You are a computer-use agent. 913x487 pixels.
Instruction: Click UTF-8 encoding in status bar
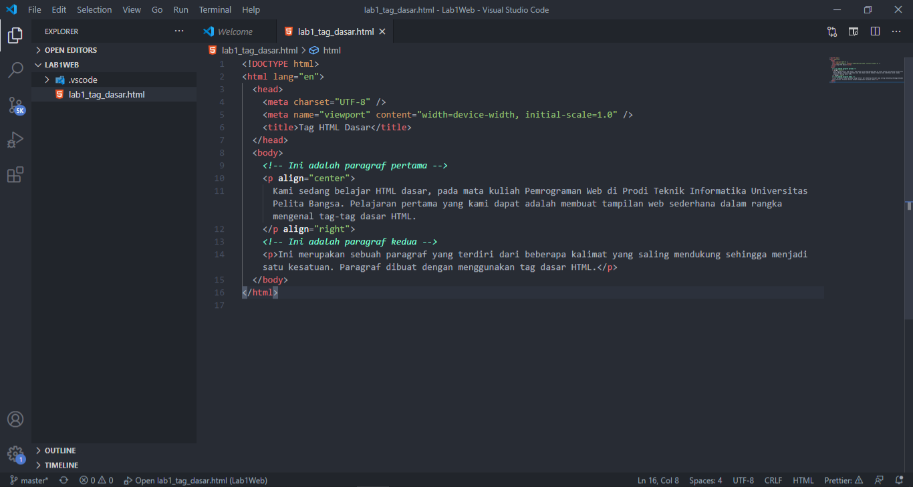tap(743, 480)
